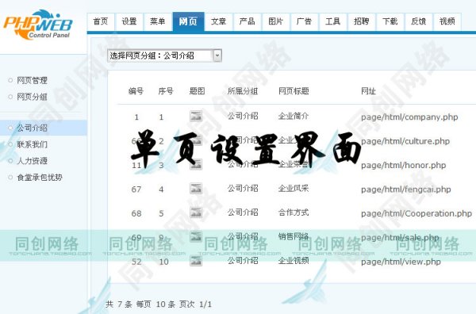The height and width of the screenshot is (314, 476).
Task: Open the 图片 tab
Action: 275,21
